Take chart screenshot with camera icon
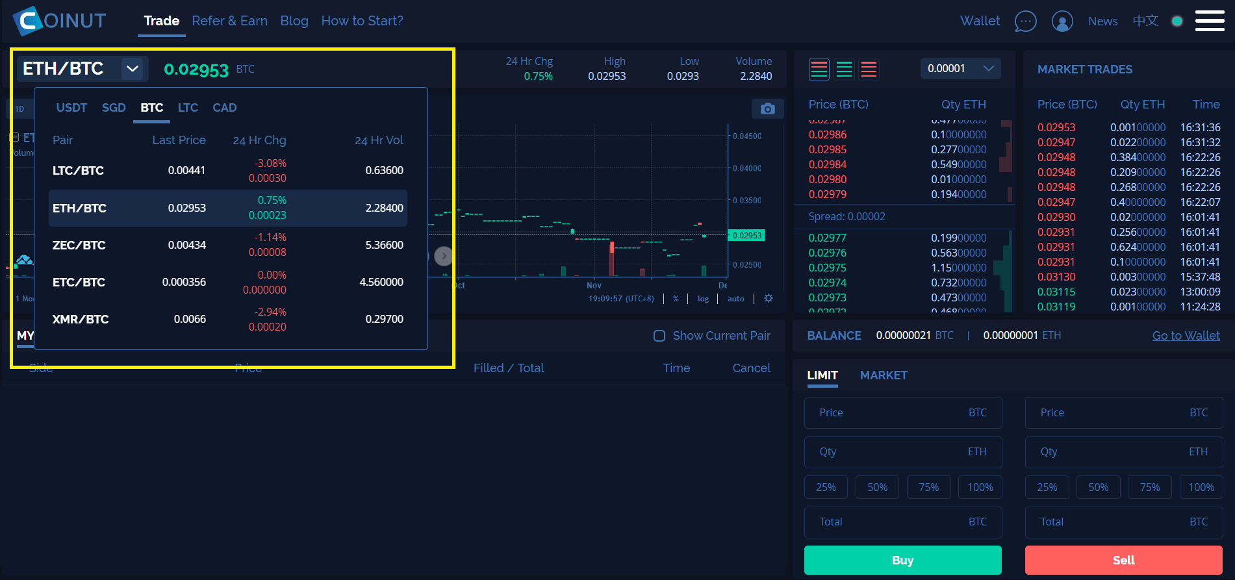The width and height of the screenshot is (1235, 580). (767, 108)
